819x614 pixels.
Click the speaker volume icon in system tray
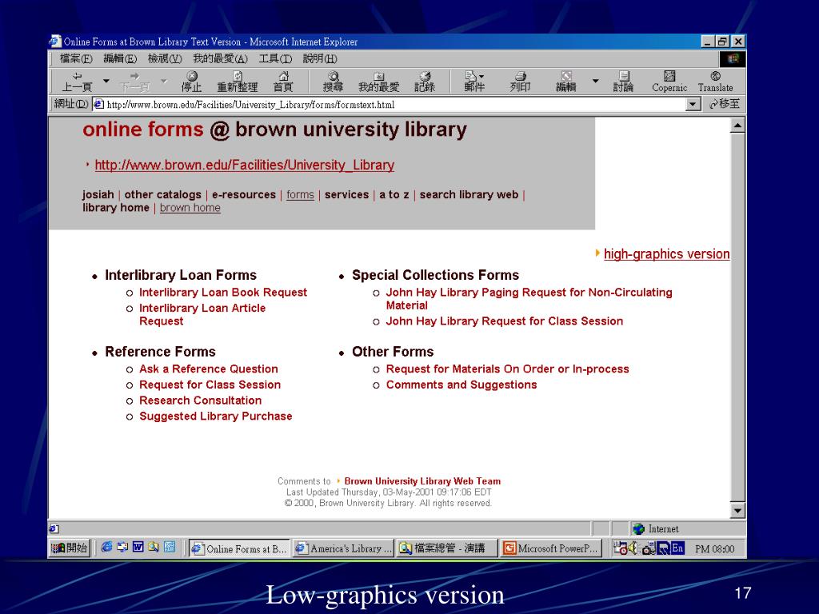(633, 548)
